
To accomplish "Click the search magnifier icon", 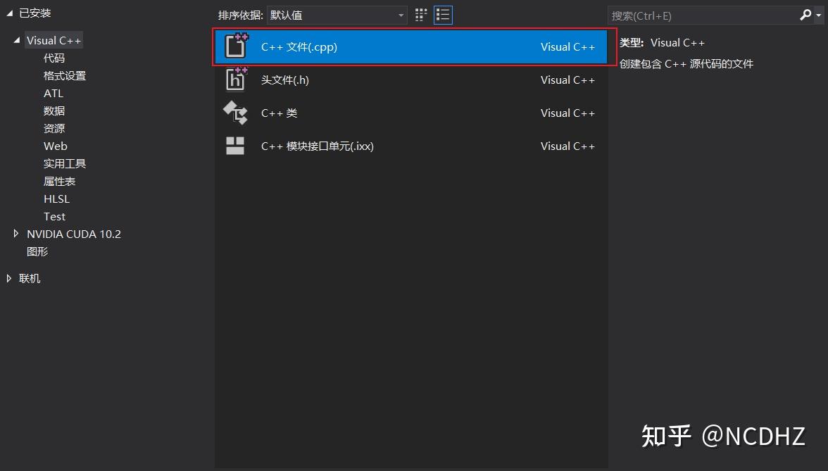I will pyautogui.click(x=805, y=15).
